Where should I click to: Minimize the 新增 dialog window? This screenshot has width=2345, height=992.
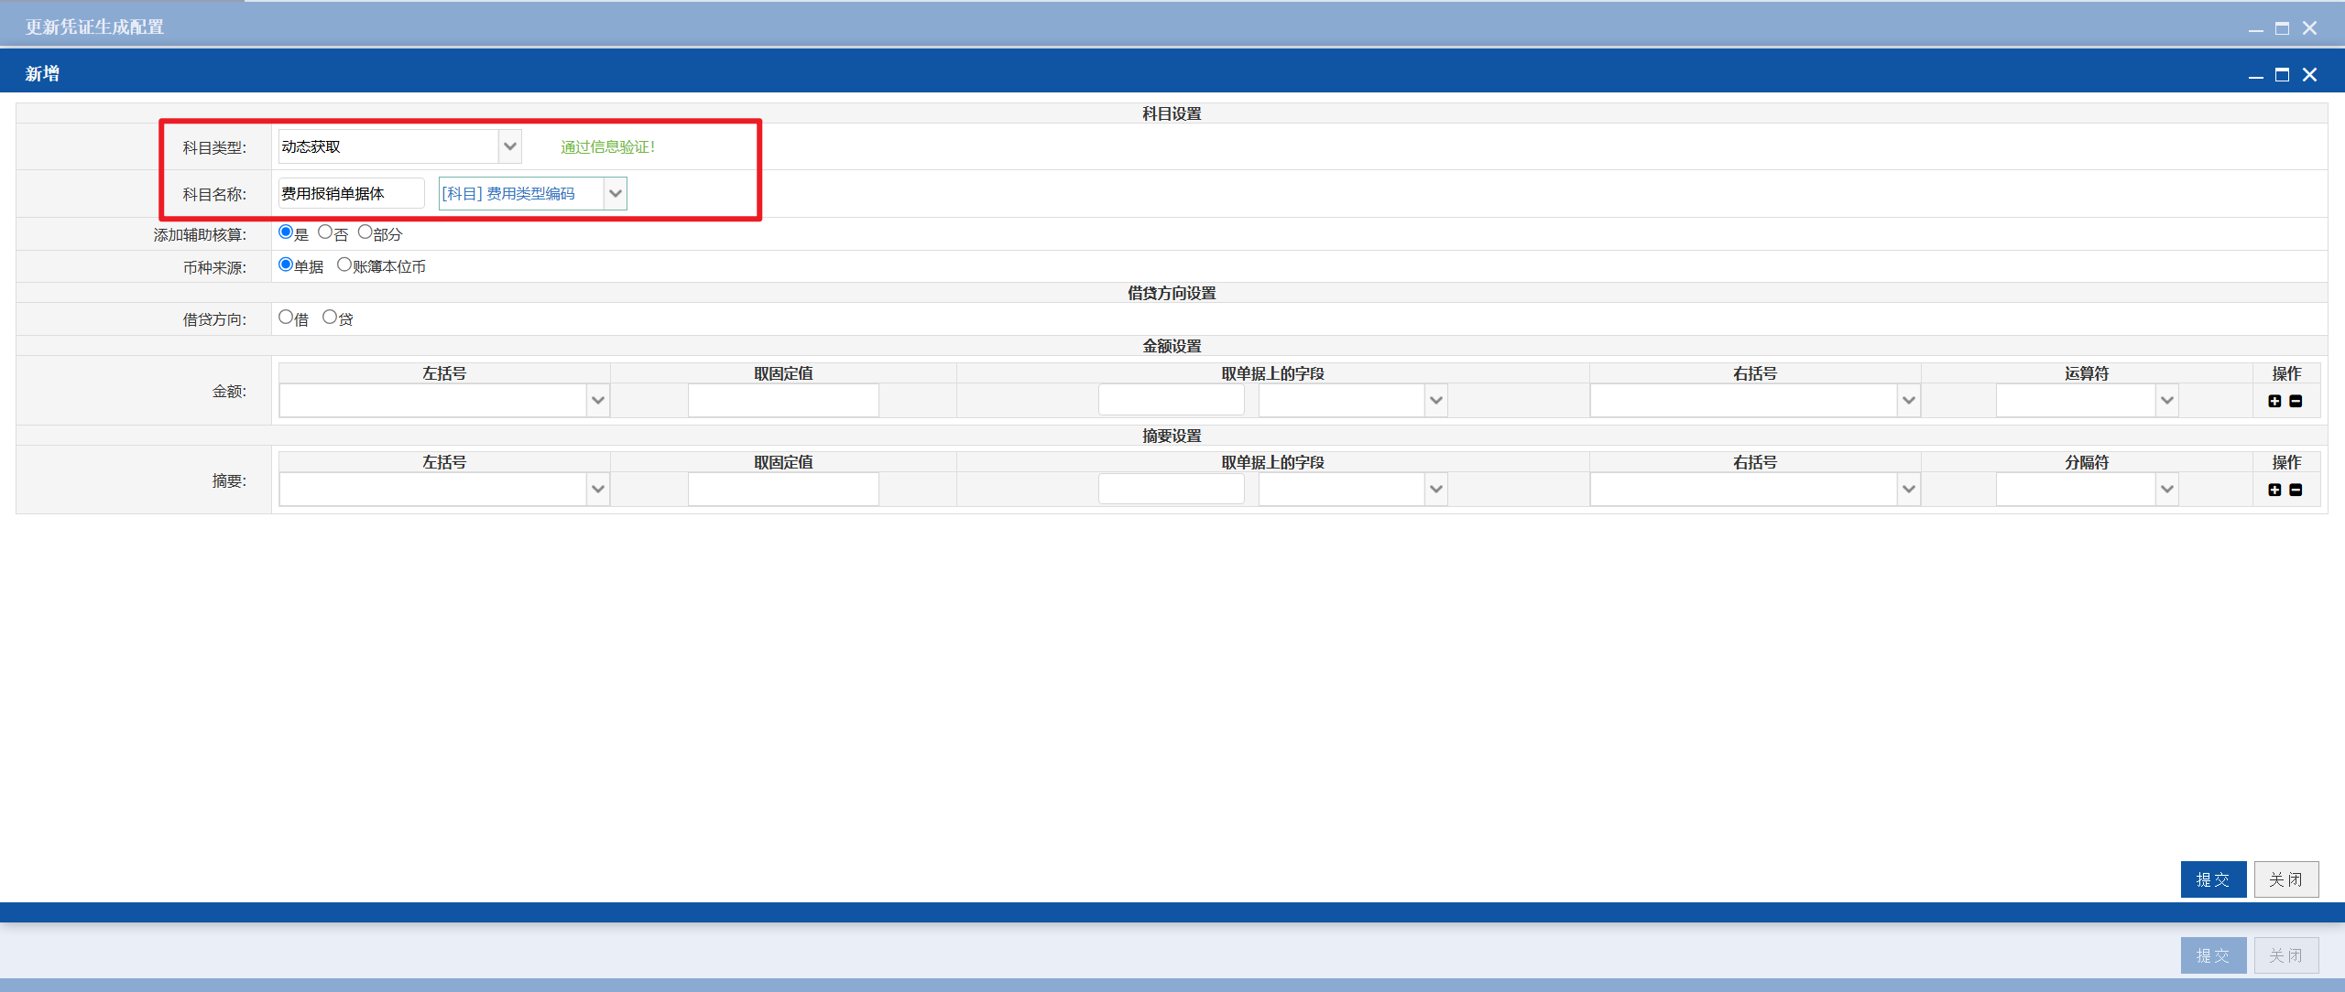click(x=2255, y=74)
